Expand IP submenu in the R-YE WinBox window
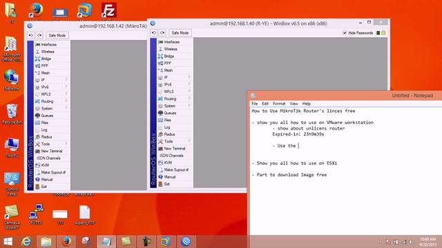 [175, 77]
